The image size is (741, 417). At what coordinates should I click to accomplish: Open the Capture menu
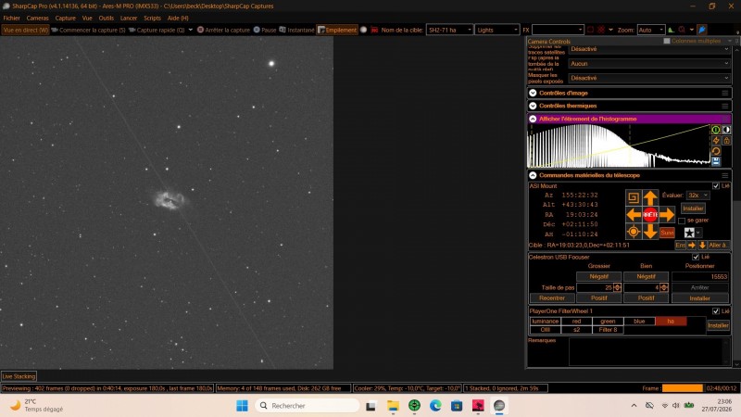tap(65, 18)
